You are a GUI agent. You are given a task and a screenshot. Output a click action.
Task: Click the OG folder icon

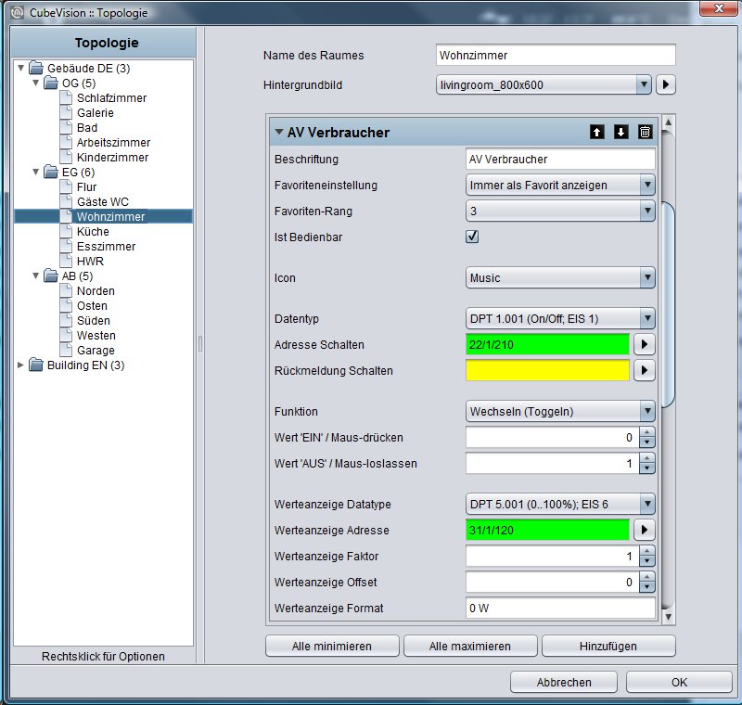point(51,83)
